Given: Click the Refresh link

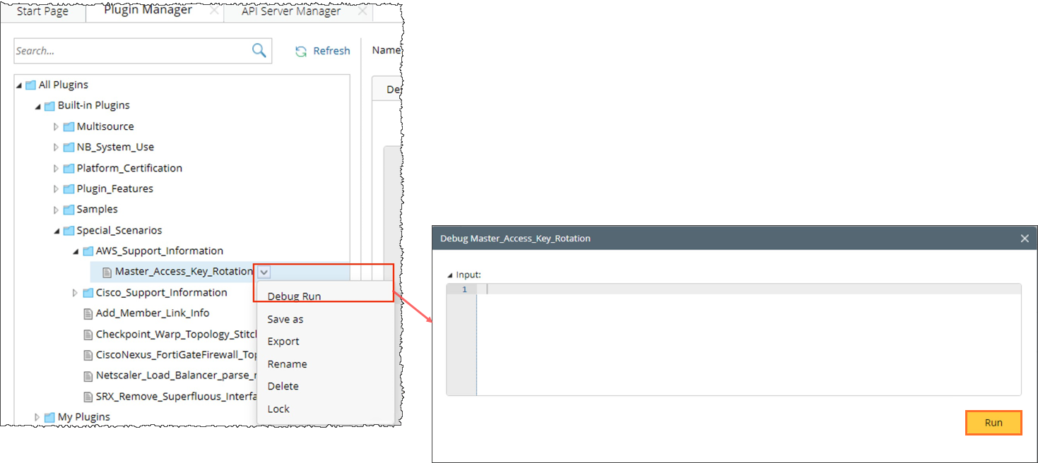Looking at the screenshot, I should (331, 51).
